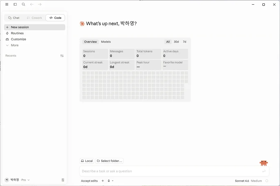The image size is (280, 186).
Task: Go back with the left arrow
Action: click(x=32, y=4)
